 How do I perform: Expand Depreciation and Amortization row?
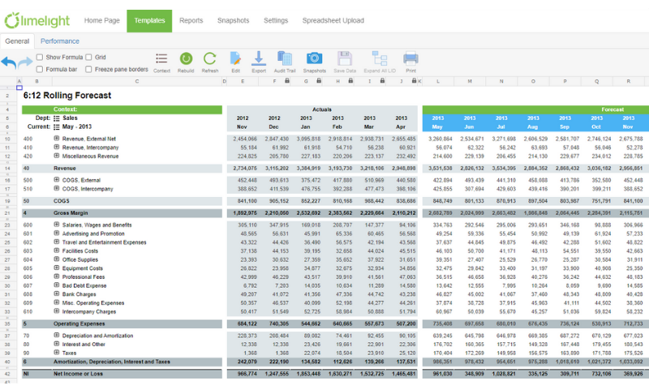(x=57, y=335)
